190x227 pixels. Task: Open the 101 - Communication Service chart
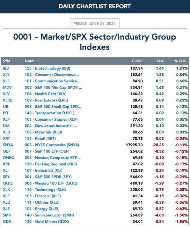(x=53, y=81)
